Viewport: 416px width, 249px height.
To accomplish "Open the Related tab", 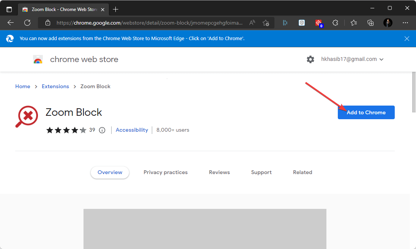I will [x=303, y=172].
